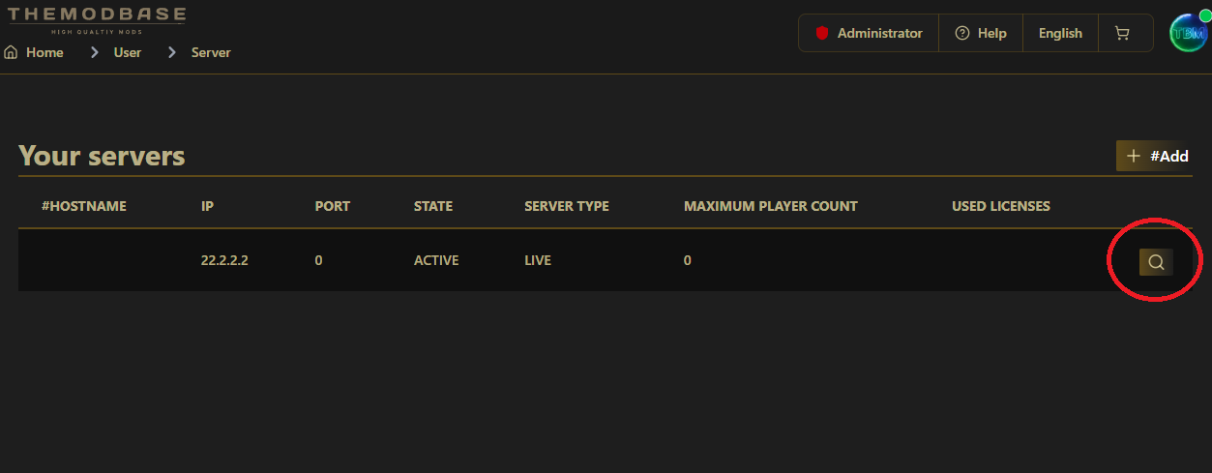Screen dimensions: 1212x473
Task: Click the MAXIMUM PLAYER COUNT header
Action: (x=770, y=206)
